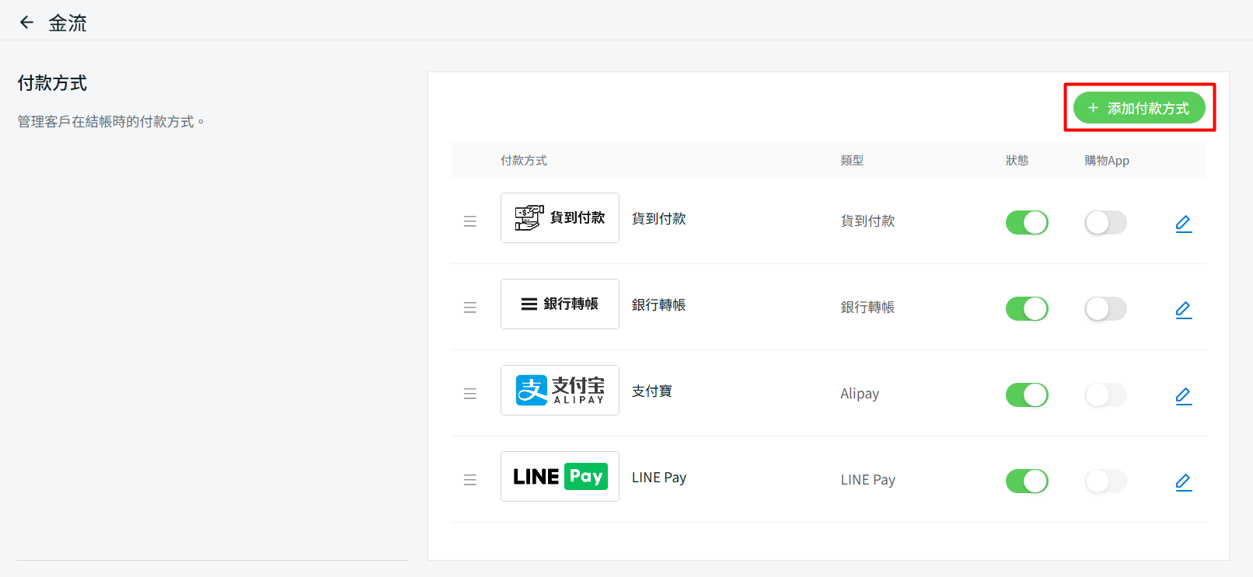Enable 購物App toggle for 貨到付款
The image size is (1253, 577).
[x=1105, y=223]
